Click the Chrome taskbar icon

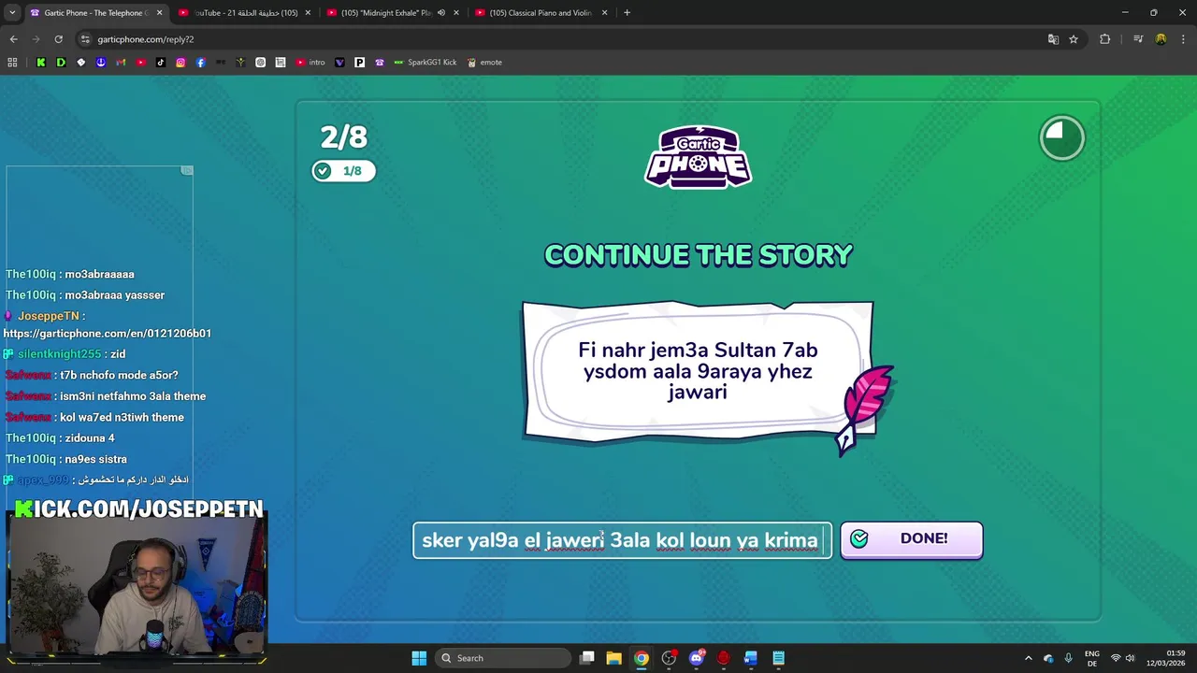pyautogui.click(x=641, y=658)
